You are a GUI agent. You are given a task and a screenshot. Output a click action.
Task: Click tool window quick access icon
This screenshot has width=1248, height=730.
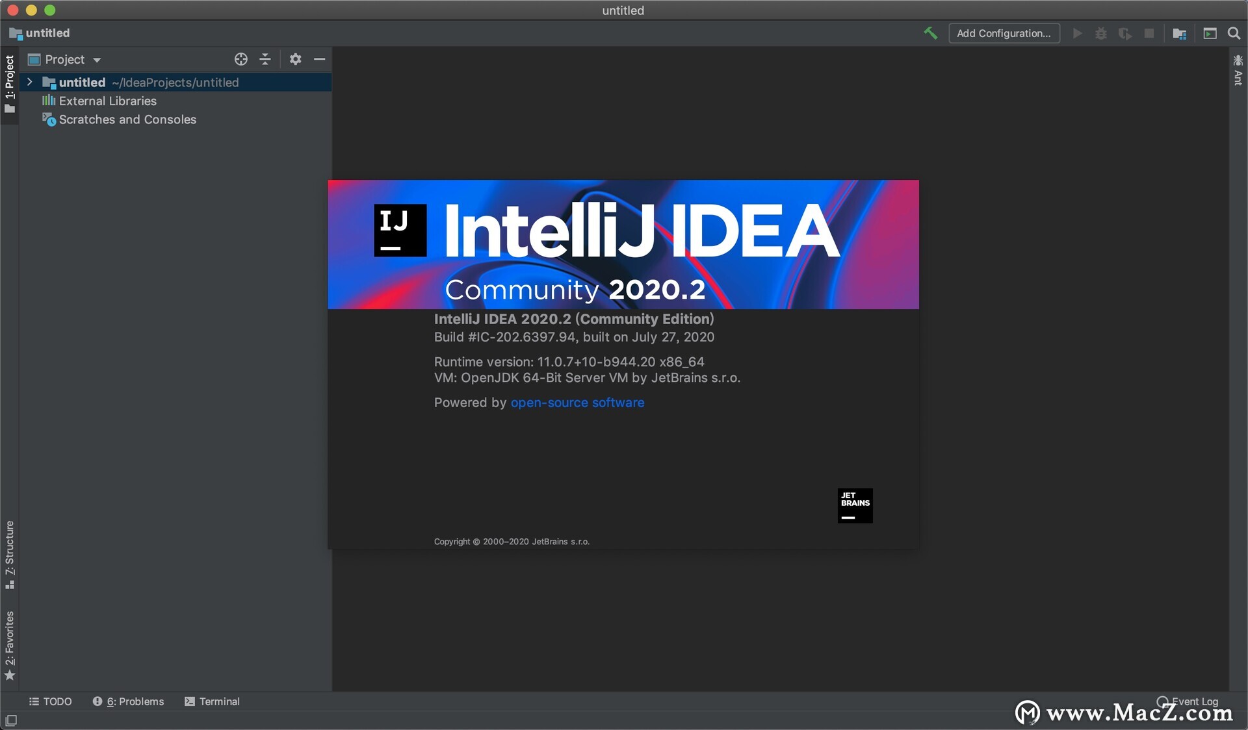click(11, 720)
